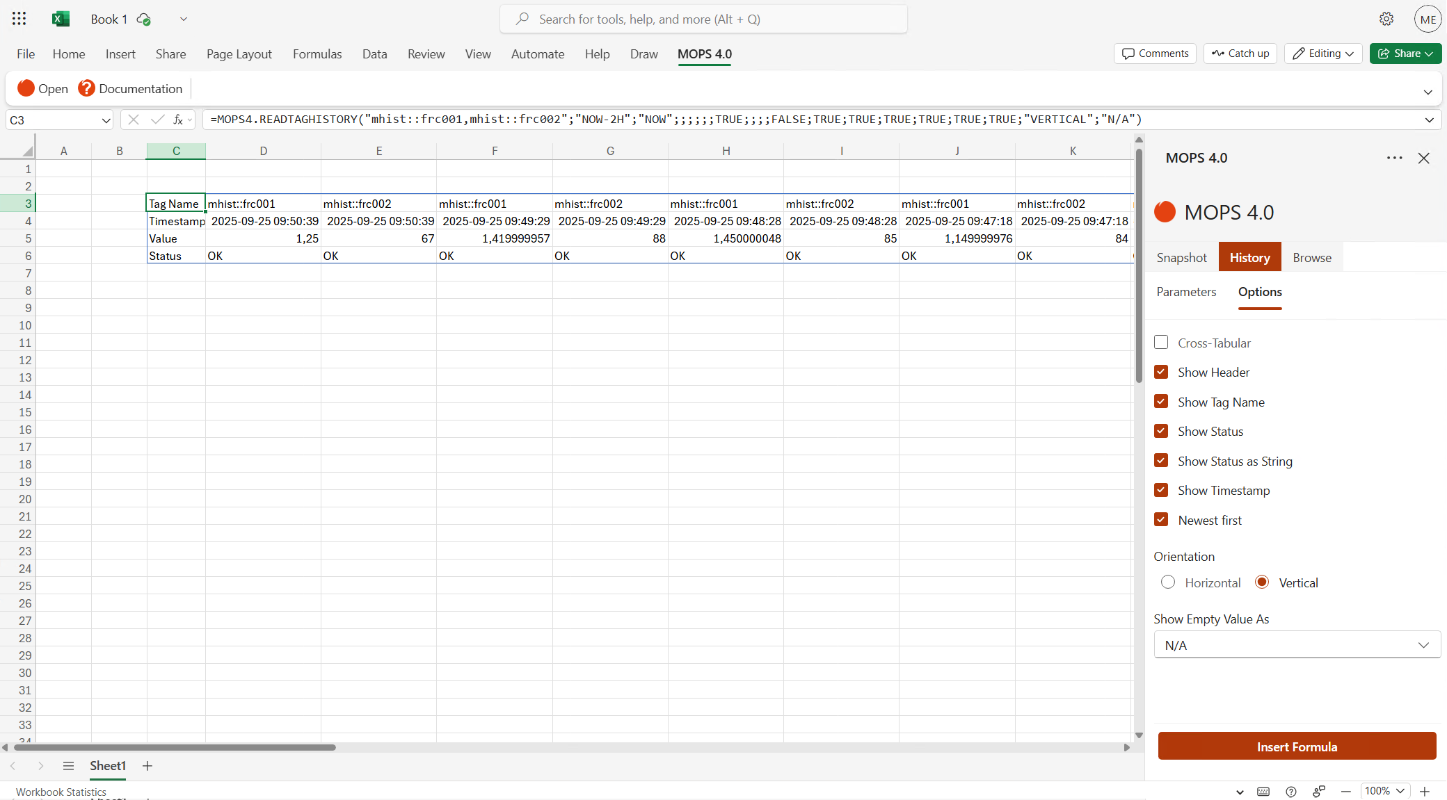Open MOPS pane options via ellipsis icon
The width and height of the screenshot is (1447, 800).
point(1394,158)
